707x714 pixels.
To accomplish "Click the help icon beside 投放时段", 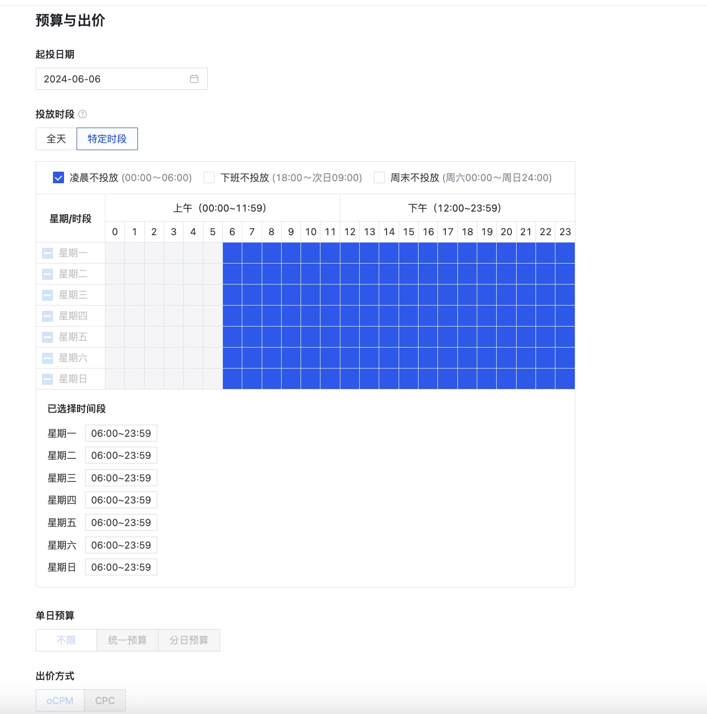I will point(83,114).
